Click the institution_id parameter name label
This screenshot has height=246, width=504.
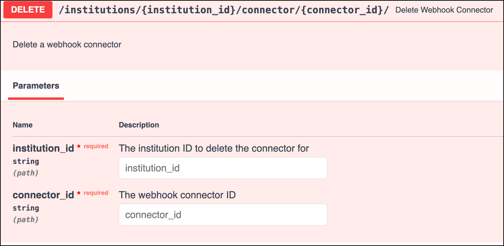coord(43,148)
